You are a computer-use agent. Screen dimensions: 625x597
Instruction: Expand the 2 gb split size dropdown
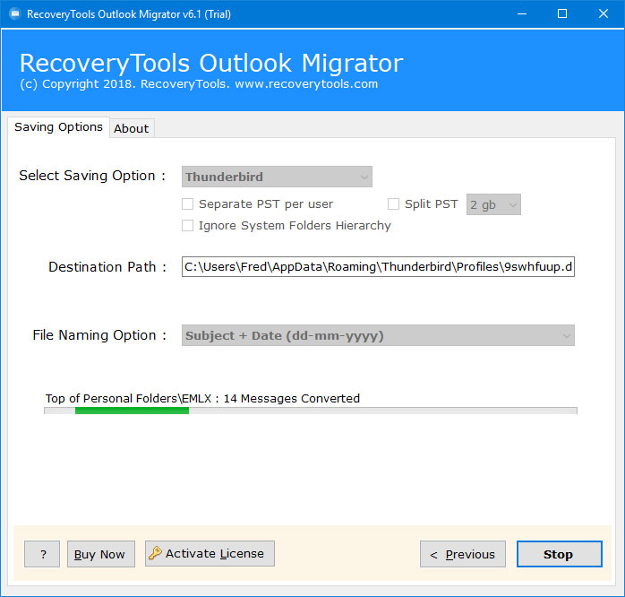click(x=493, y=204)
